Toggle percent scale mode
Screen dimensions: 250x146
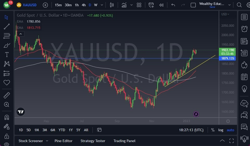click(x=213, y=130)
